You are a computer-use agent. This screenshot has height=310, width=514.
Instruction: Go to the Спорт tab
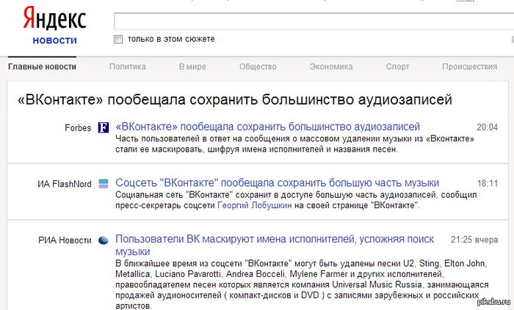pos(397,67)
